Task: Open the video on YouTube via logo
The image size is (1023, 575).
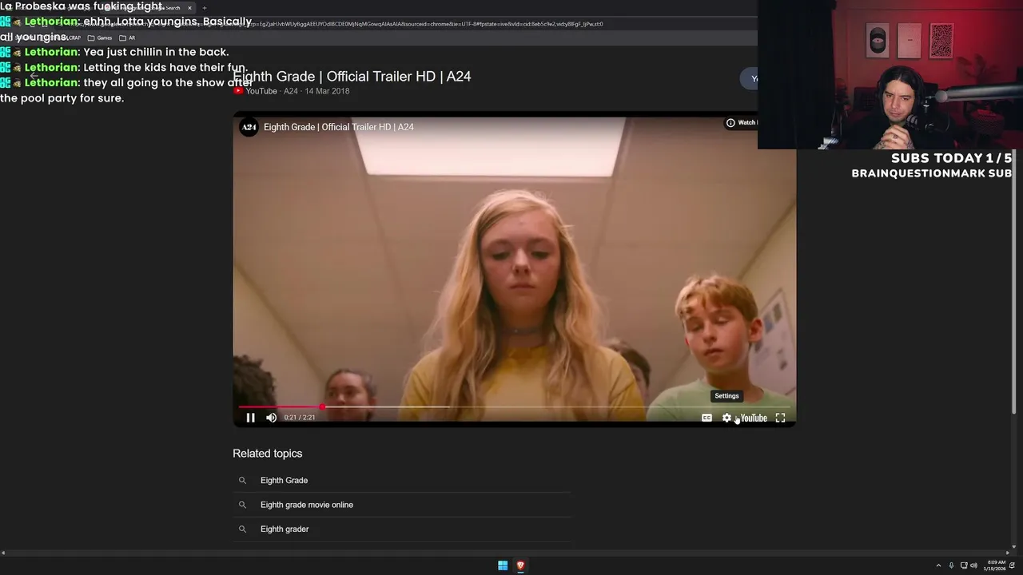Action: coord(754,418)
